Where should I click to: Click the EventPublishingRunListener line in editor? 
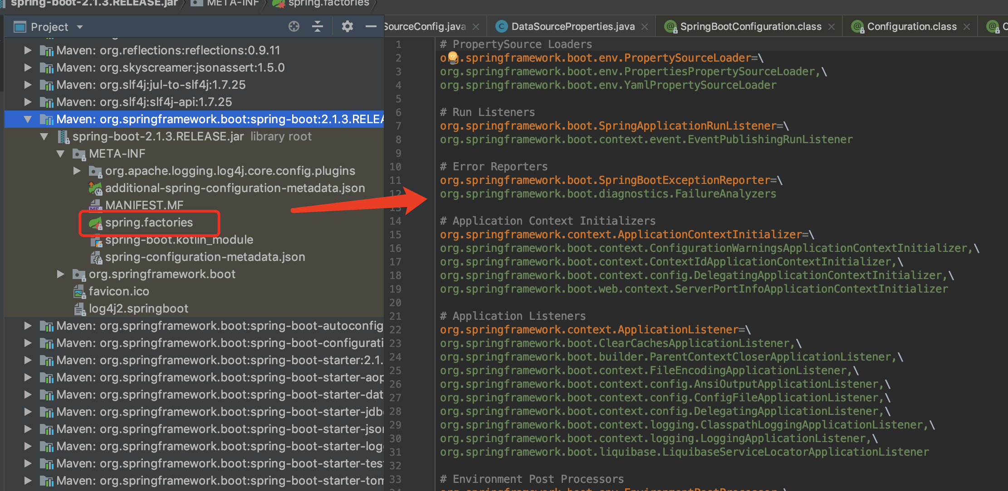646,140
